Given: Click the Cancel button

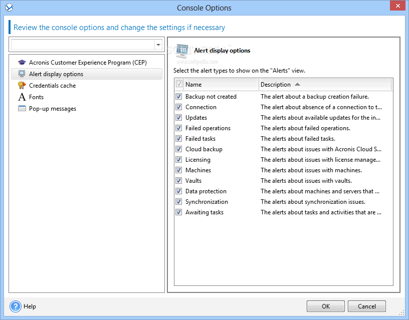Looking at the screenshot, I should pyautogui.click(x=366, y=306).
